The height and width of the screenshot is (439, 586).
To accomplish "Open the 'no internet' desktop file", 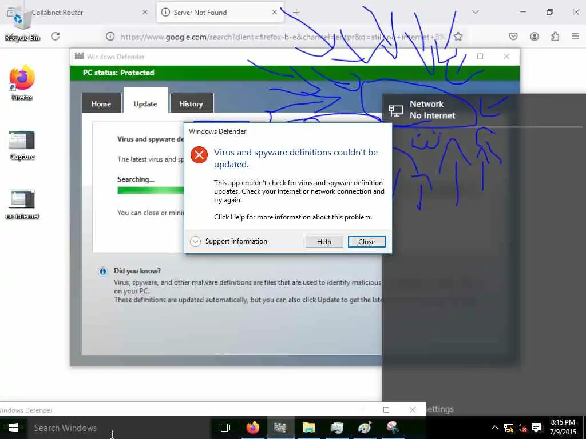I will pos(22,205).
